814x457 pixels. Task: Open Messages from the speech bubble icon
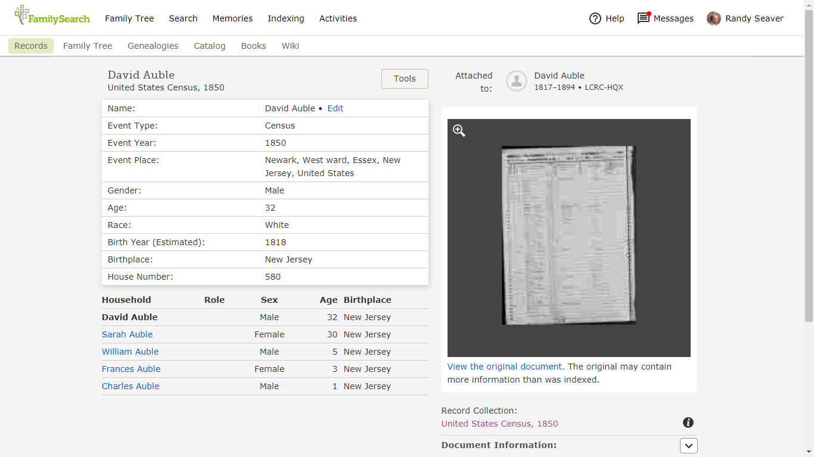click(x=644, y=18)
